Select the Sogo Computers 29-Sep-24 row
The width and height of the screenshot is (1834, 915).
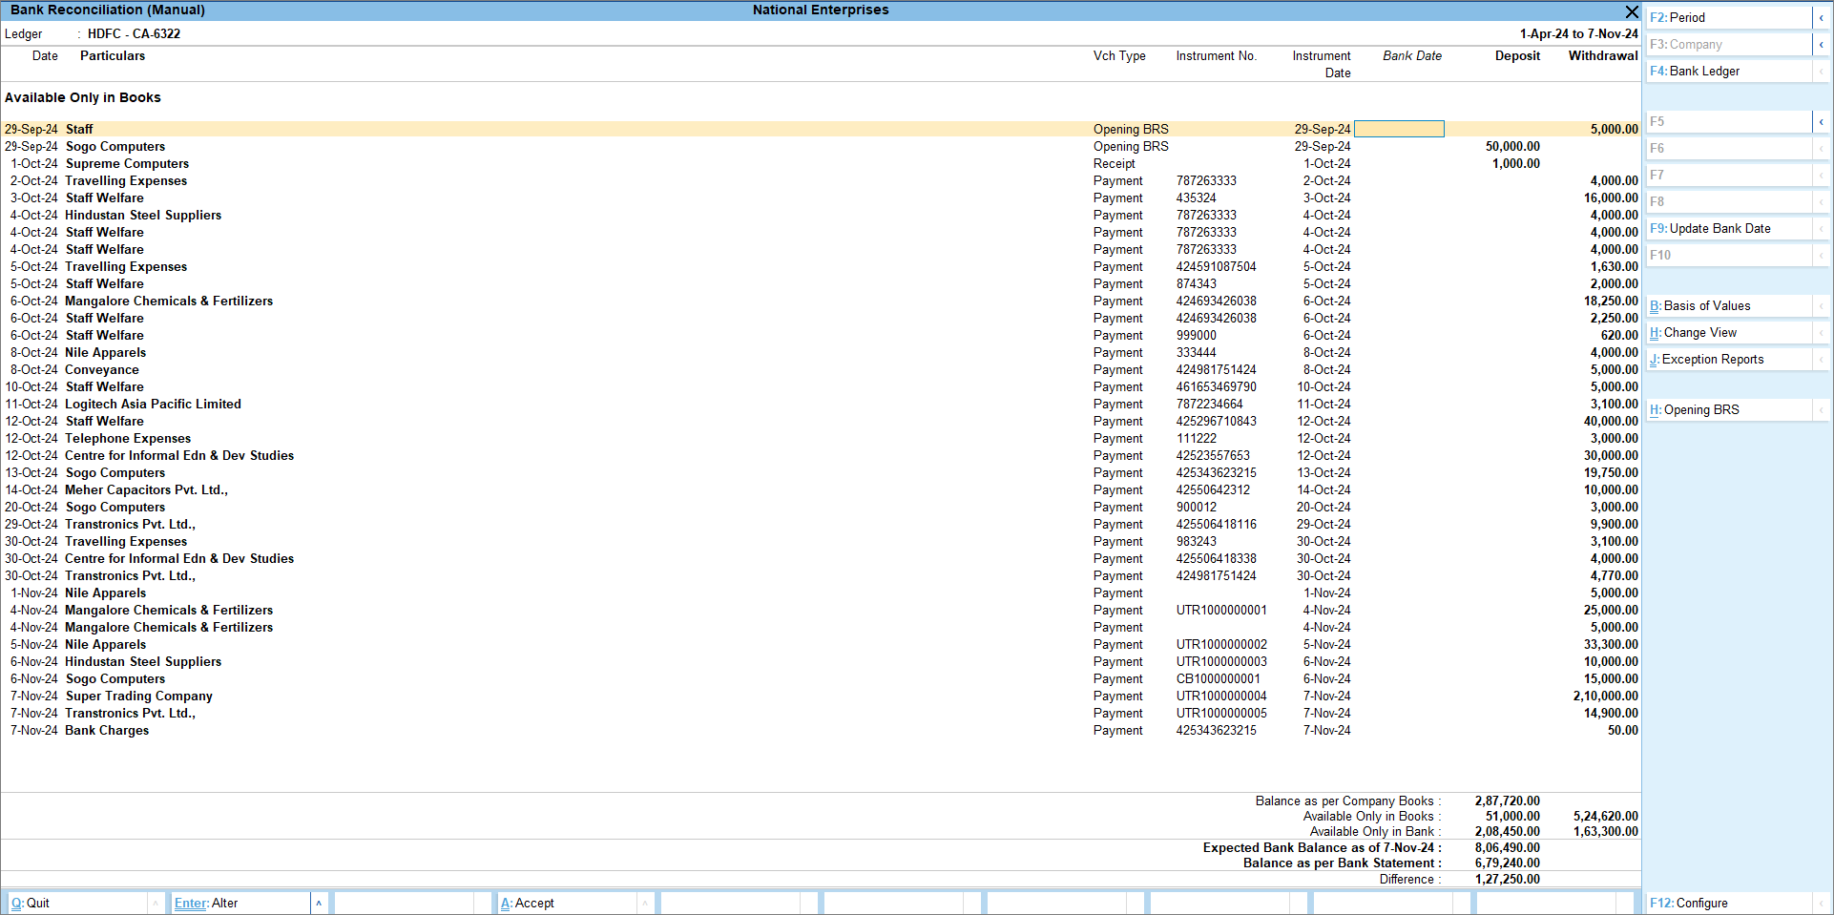tap(821, 146)
